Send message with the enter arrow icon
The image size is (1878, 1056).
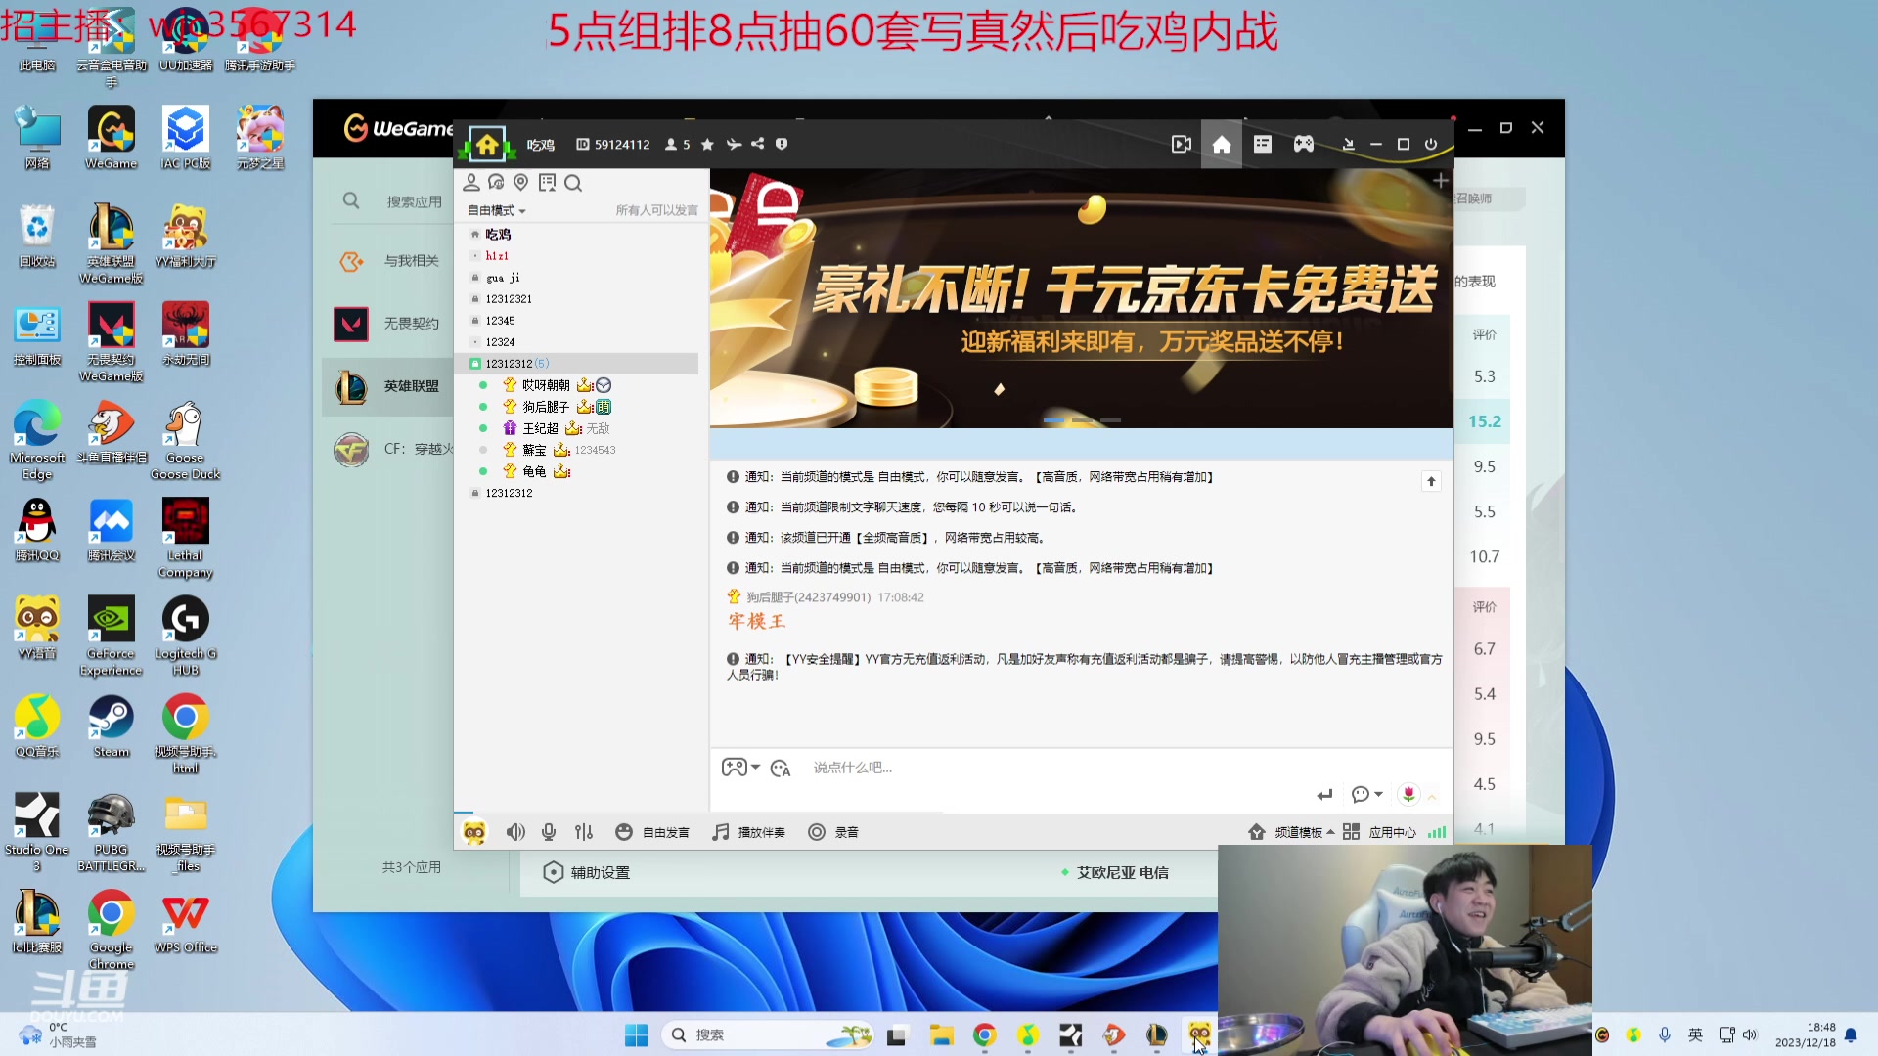point(1324,795)
